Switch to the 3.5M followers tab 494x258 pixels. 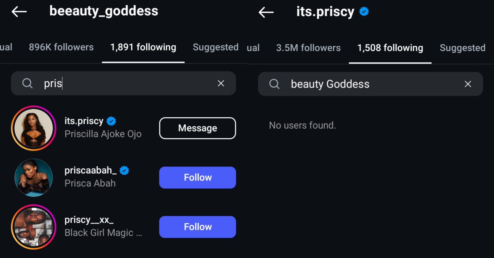tap(308, 48)
